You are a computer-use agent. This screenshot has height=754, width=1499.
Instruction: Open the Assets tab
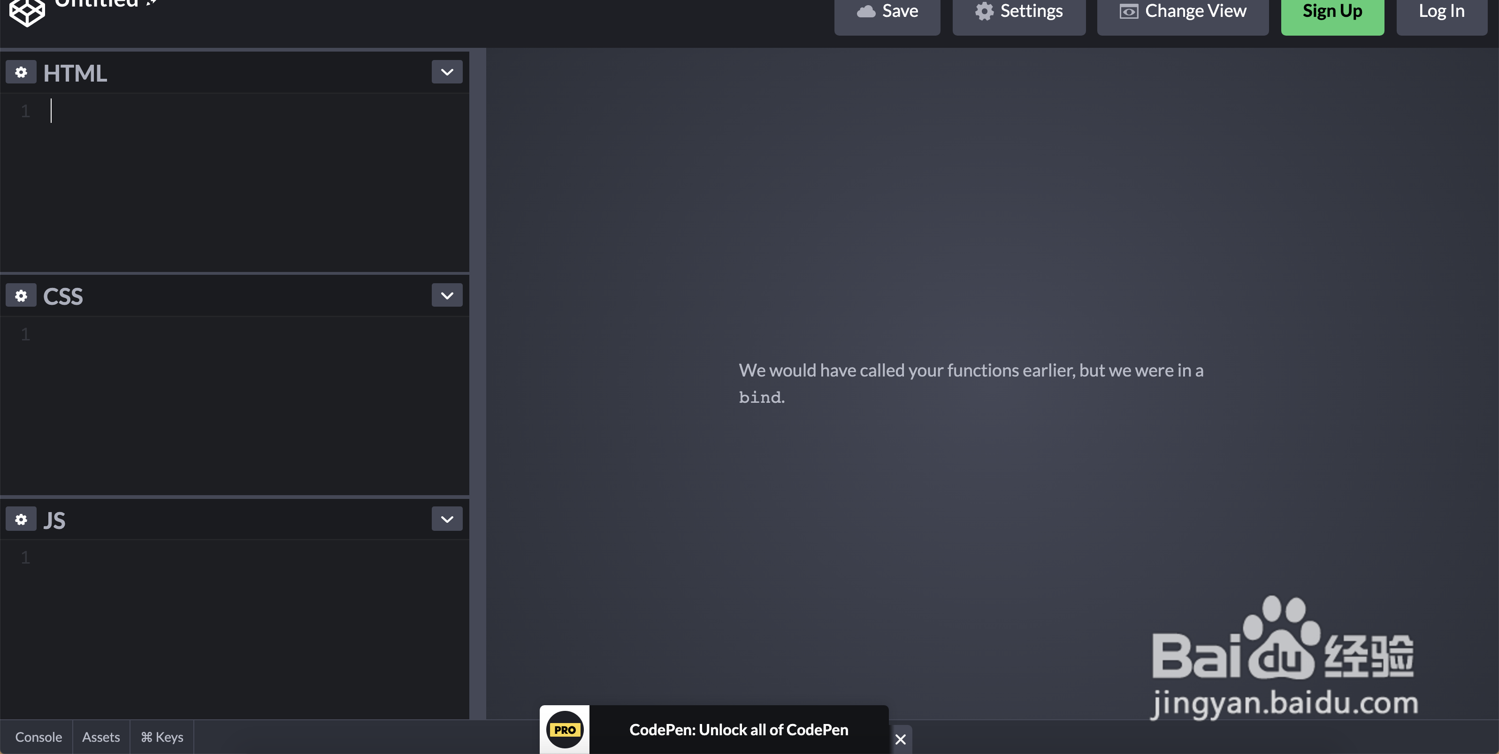(101, 737)
